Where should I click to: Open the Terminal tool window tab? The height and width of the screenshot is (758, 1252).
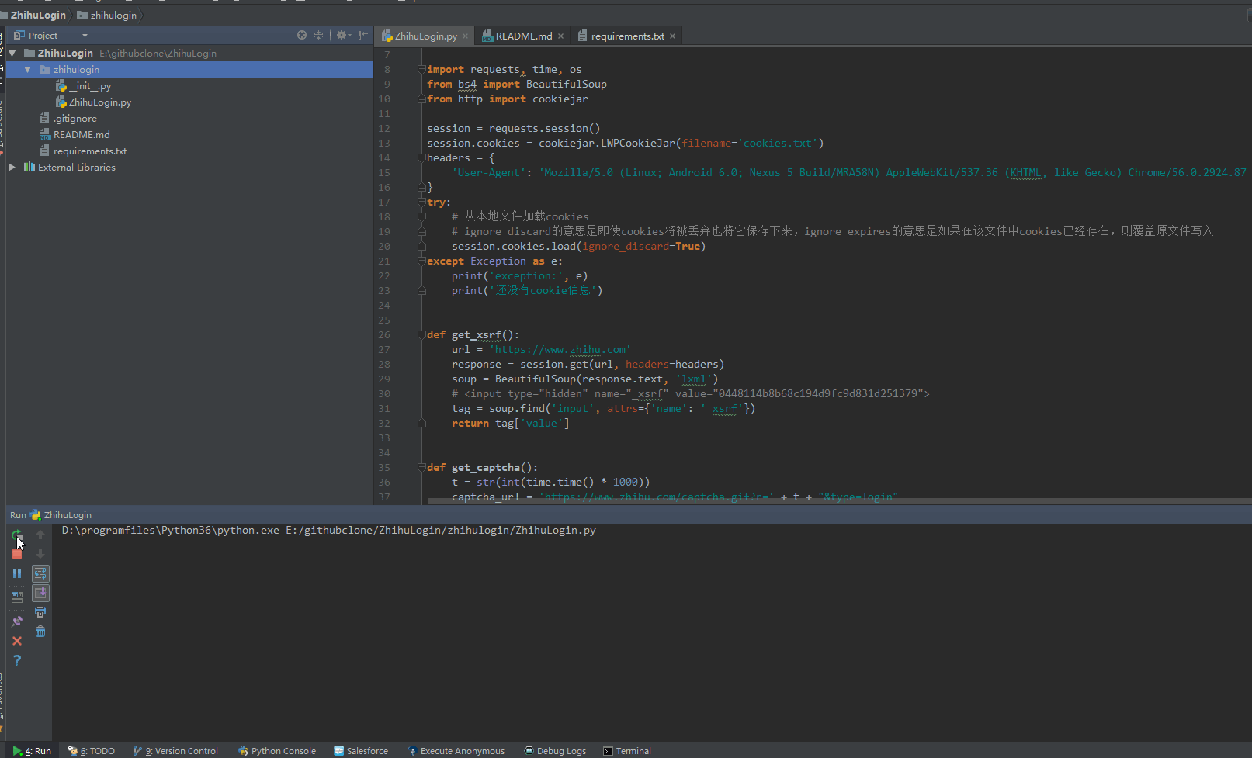tap(627, 750)
